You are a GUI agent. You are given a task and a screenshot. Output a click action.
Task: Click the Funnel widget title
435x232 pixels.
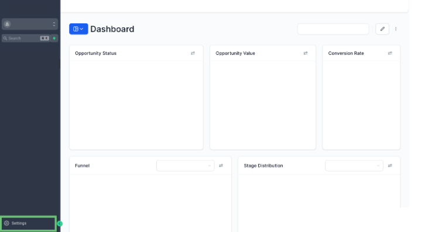[x=83, y=165]
